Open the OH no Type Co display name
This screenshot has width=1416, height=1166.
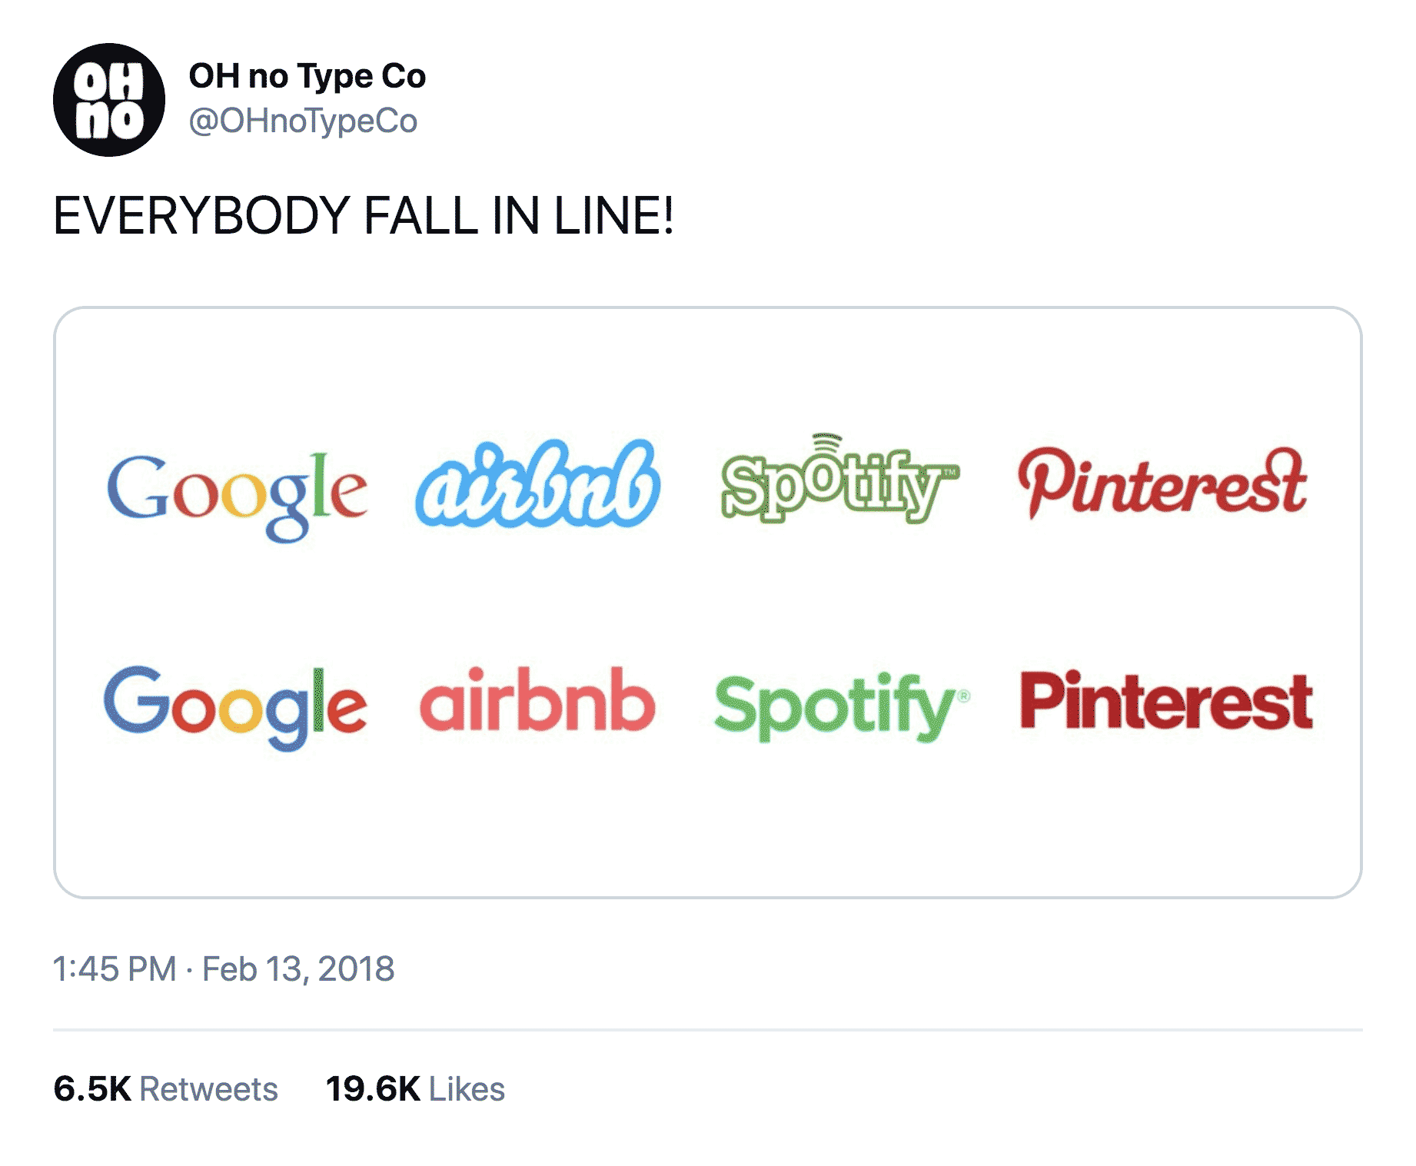point(307,76)
